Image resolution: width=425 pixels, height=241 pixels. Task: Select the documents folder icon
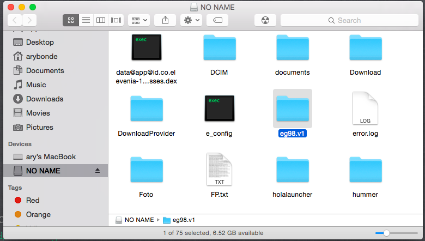[x=293, y=48]
